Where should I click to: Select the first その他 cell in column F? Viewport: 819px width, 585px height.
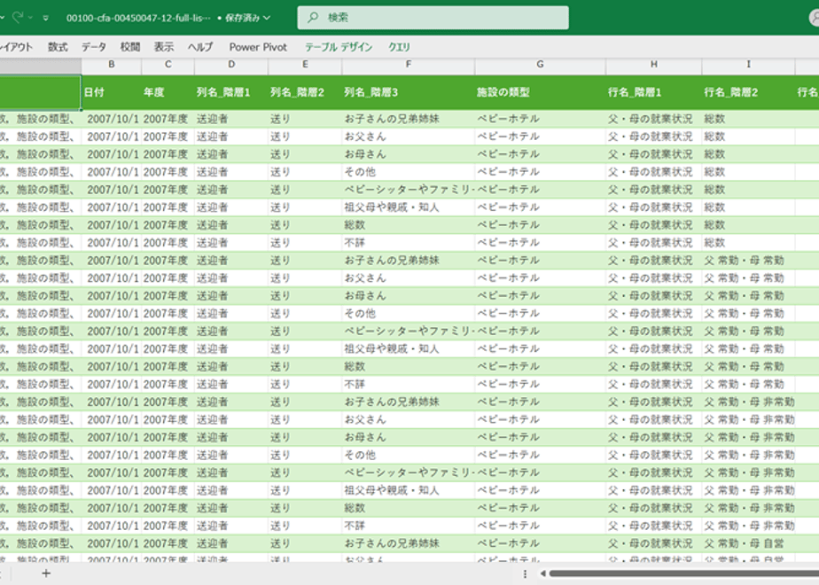[x=409, y=172]
